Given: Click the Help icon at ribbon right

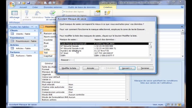Looking at the screenshot, I should 182,7.
